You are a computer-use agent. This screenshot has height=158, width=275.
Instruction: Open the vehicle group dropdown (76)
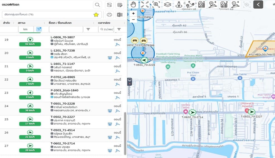47,15
